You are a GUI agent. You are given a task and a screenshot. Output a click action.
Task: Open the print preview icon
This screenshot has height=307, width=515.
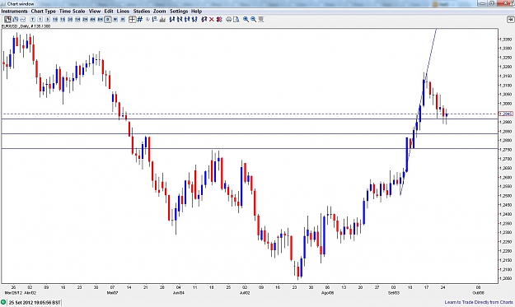pos(236,20)
